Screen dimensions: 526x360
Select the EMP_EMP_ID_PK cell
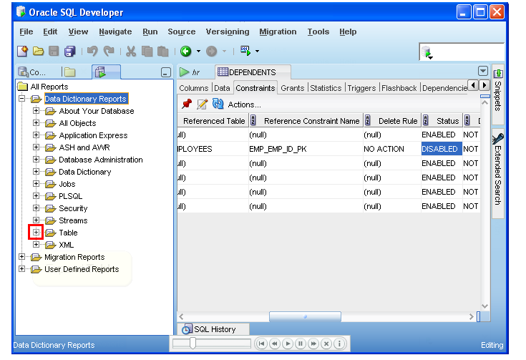(x=306, y=149)
